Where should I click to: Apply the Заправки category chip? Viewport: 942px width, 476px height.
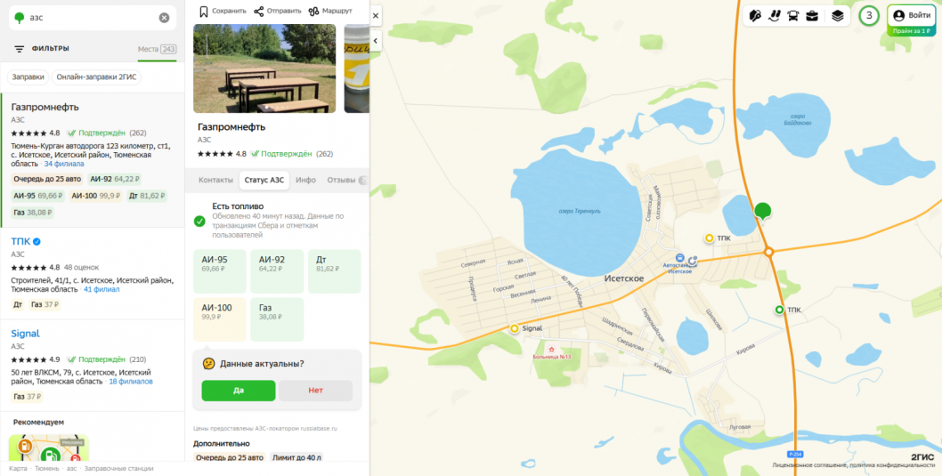click(28, 77)
